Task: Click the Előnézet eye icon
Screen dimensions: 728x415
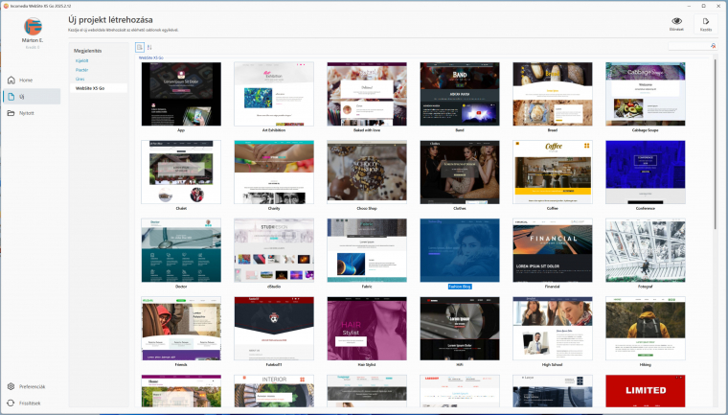Action: tap(676, 20)
